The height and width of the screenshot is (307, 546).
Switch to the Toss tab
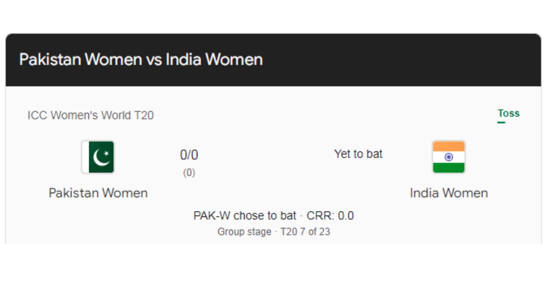(x=508, y=113)
